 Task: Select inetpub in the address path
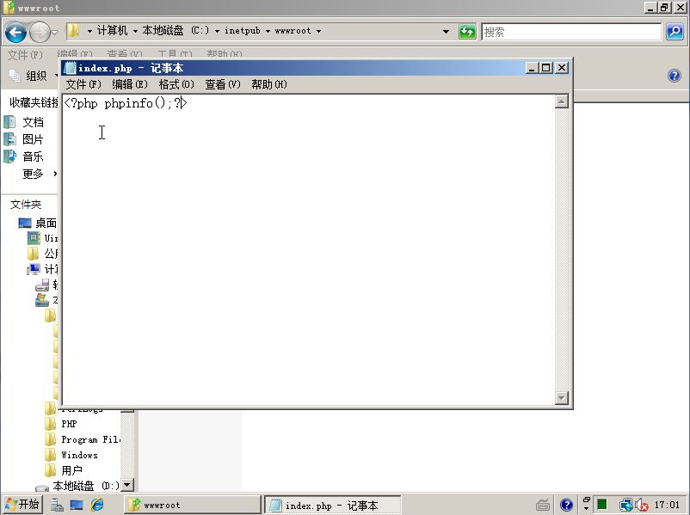pyautogui.click(x=242, y=31)
